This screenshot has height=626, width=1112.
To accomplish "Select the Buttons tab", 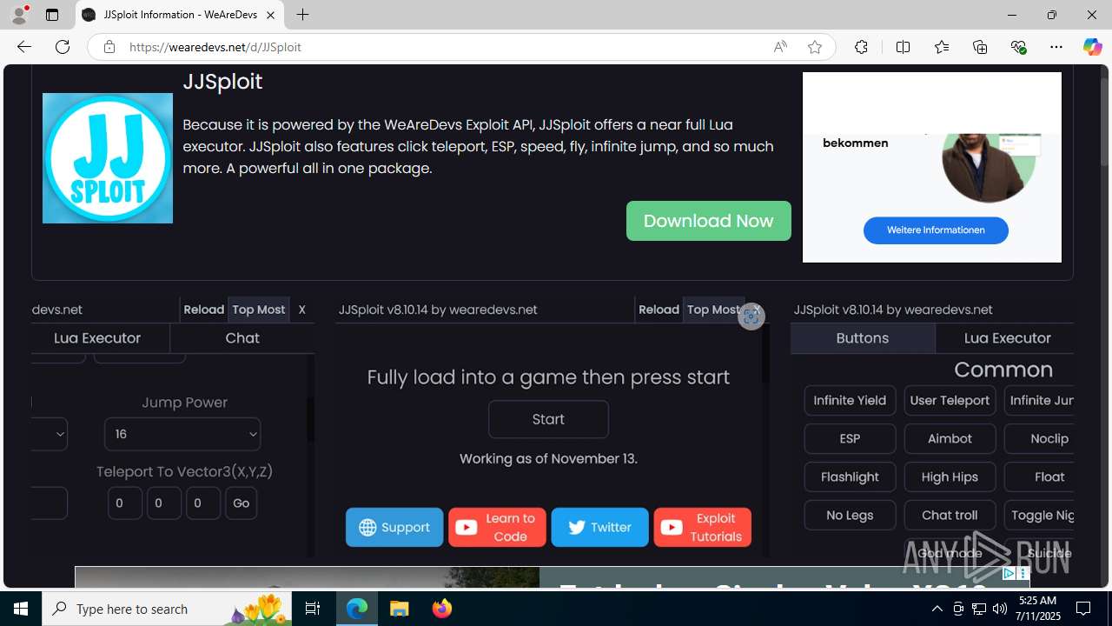I will pyautogui.click(x=863, y=338).
